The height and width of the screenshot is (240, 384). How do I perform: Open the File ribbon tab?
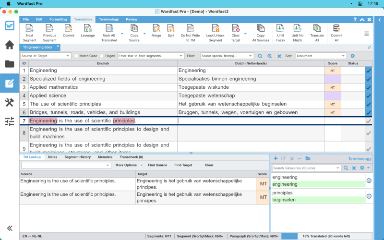(26, 19)
